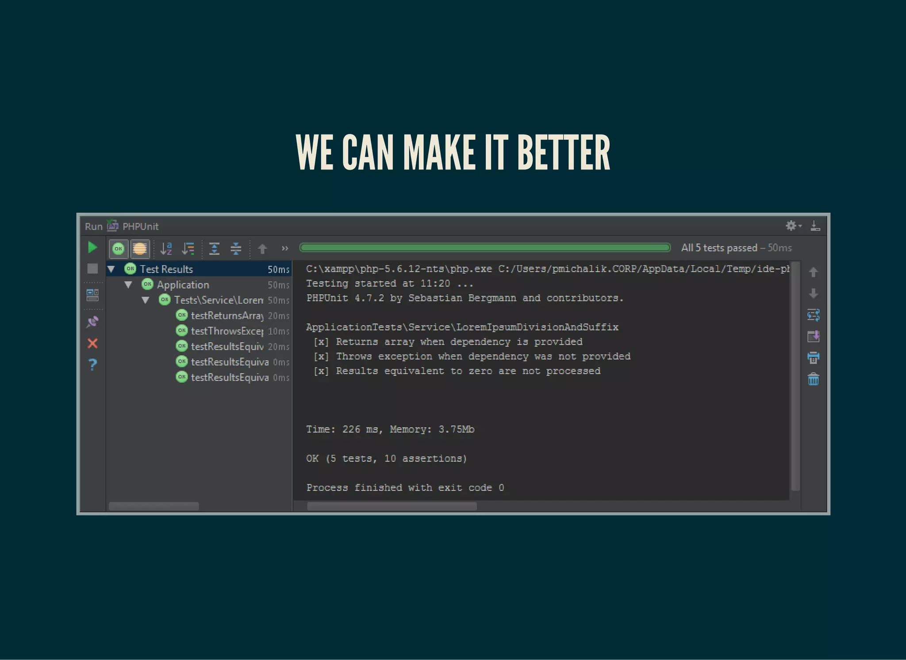Select testThrowsExcep test row
Image resolution: width=906 pixels, height=660 pixels.
point(199,331)
